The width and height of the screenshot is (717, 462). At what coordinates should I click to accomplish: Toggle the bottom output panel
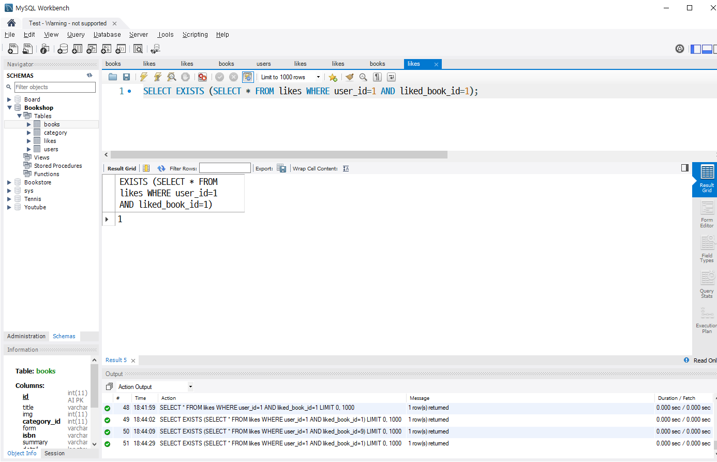[707, 49]
